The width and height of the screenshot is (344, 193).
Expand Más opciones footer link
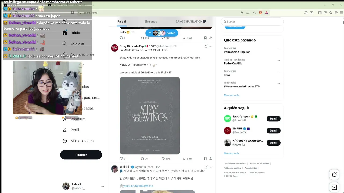coord(257,172)
